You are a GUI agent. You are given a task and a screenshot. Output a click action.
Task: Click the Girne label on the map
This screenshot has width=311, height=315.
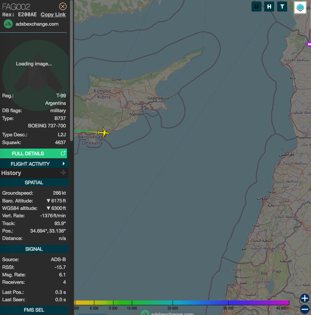pos(116,79)
